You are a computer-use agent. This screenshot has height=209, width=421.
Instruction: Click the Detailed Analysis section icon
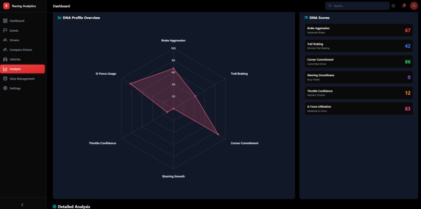tap(54, 206)
